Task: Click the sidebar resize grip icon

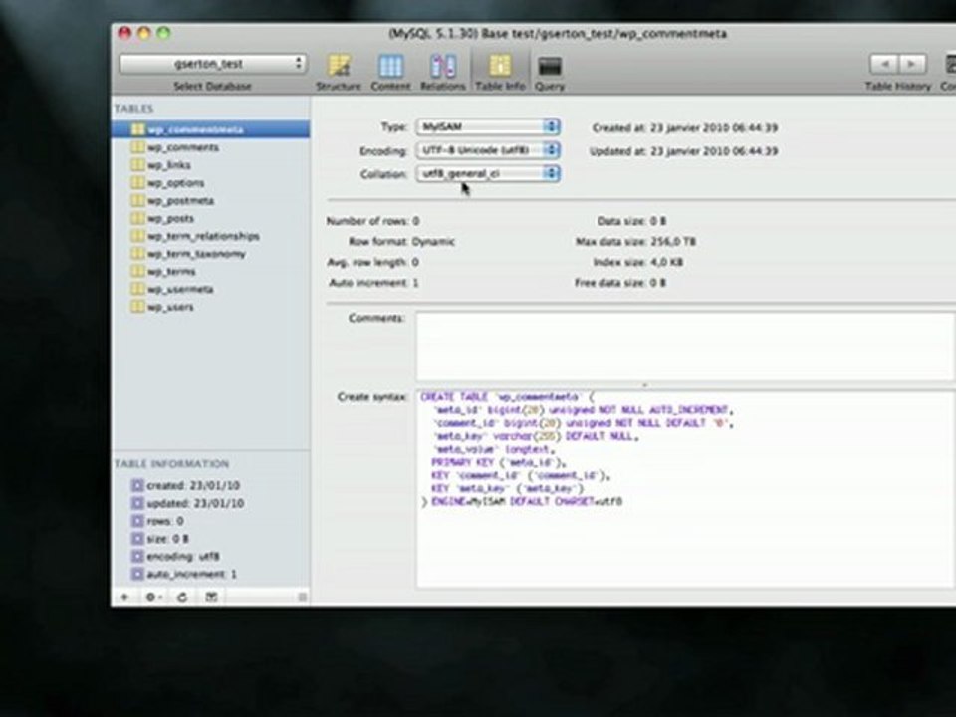Action: click(302, 597)
